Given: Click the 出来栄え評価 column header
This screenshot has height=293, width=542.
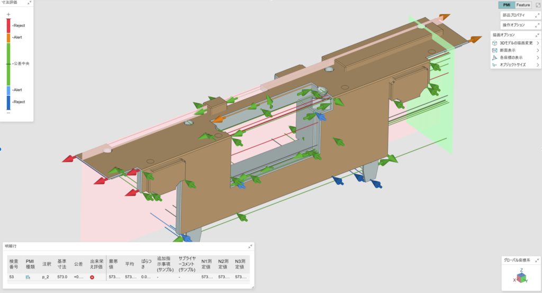Looking at the screenshot, I should (96, 264).
